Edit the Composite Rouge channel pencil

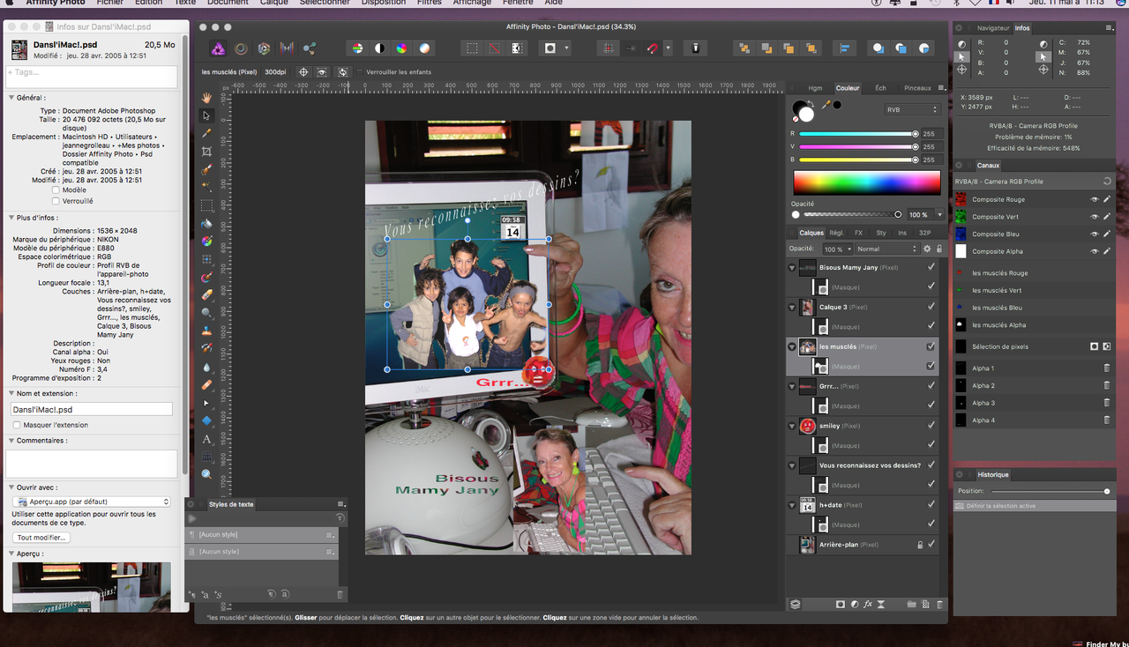(1107, 199)
